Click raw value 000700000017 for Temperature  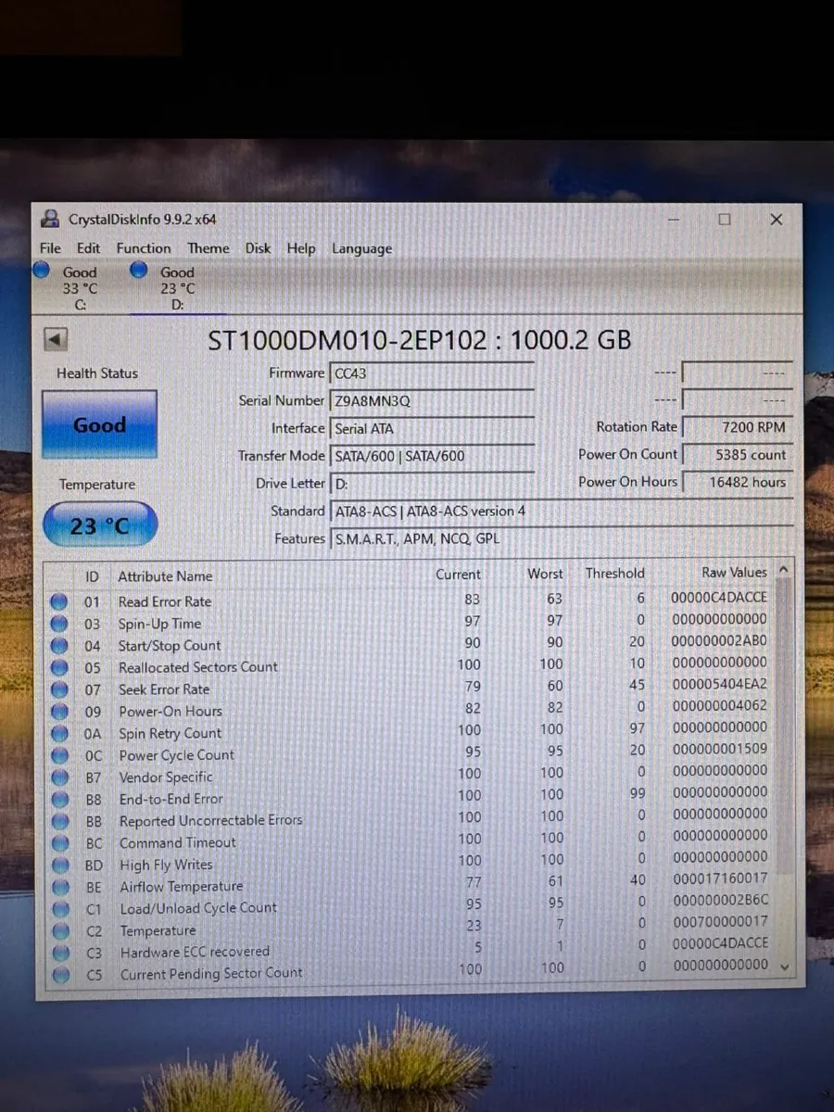(x=720, y=922)
